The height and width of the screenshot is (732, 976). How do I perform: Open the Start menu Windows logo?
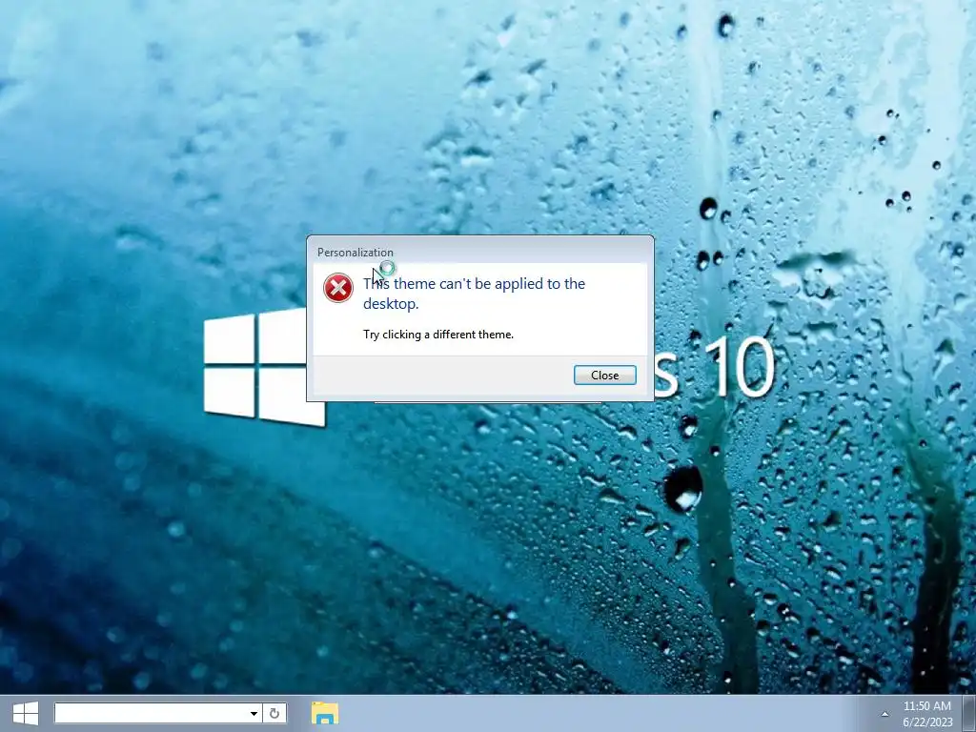click(x=26, y=713)
